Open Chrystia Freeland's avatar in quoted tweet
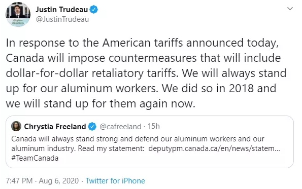 16,126
